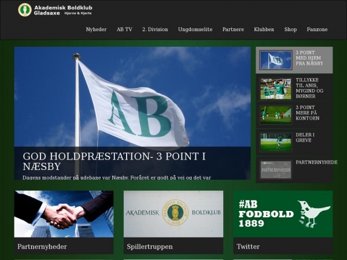This screenshot has width=347, height=260.
Task: Open the Akademisk Boldklub crest tile
Action: [173, 214]
